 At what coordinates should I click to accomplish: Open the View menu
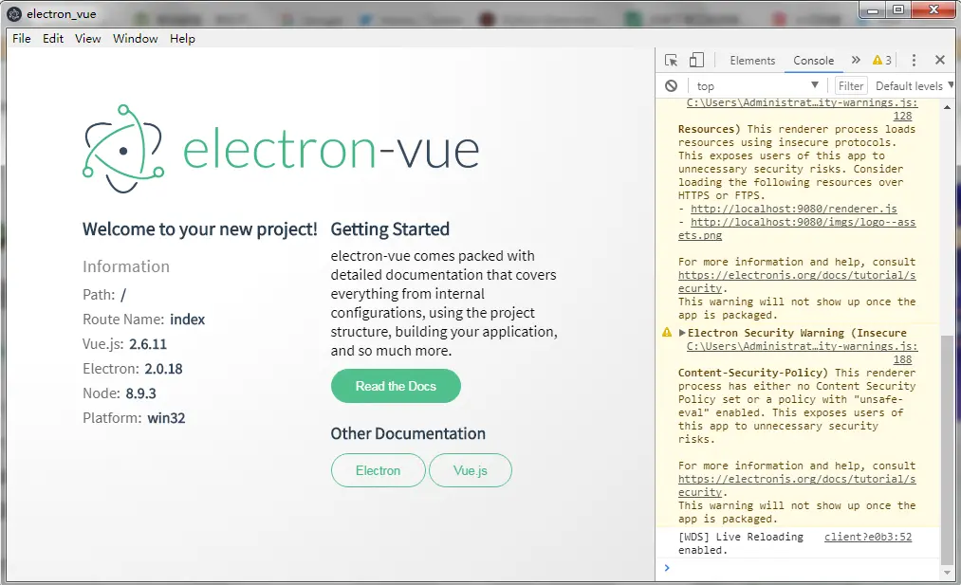(87, 39)
